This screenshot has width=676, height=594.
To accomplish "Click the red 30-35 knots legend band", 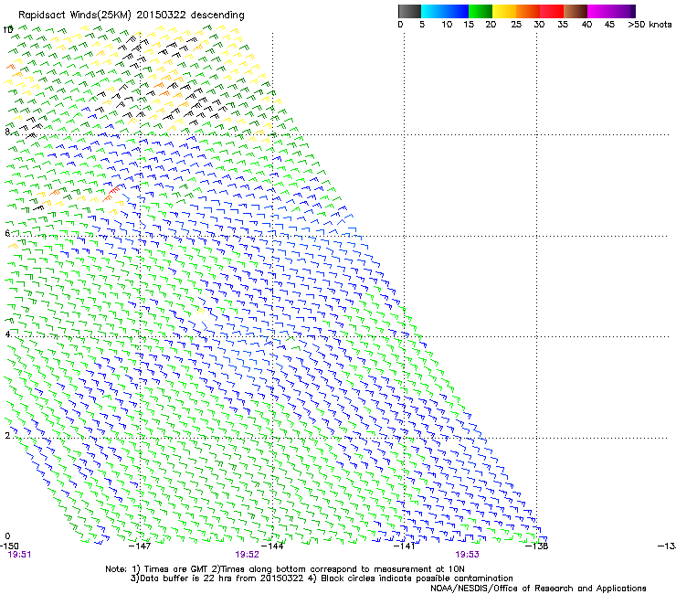I will pyautogui.click(x=552, y=11).
